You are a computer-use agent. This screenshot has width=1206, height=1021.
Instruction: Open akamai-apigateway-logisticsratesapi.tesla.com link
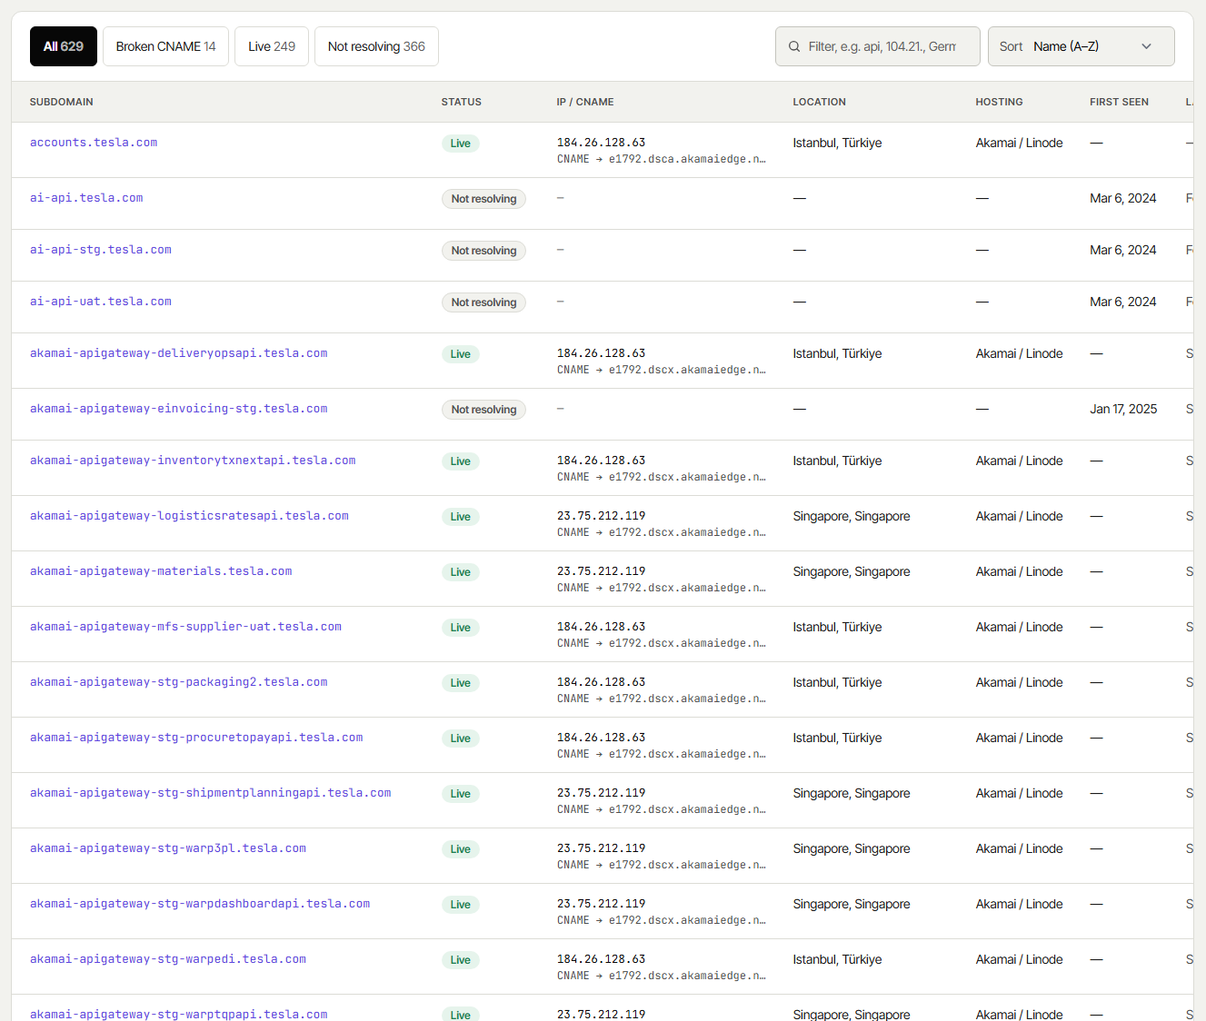pyautogui.click(x=189, y=516)
